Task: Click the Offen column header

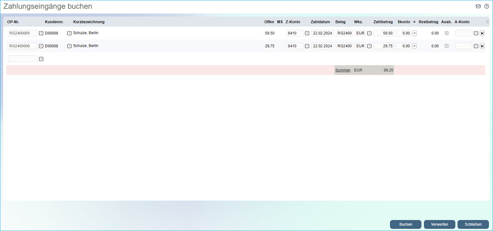Action: point(269,22)
